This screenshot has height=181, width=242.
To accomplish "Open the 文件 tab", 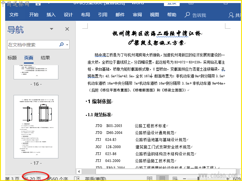I will pyautogui.click(x=14, y=15).
